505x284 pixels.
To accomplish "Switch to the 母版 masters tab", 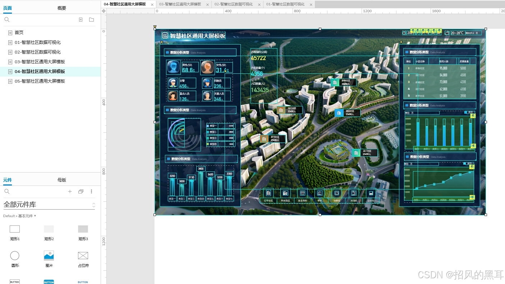I will pos(61,180).
